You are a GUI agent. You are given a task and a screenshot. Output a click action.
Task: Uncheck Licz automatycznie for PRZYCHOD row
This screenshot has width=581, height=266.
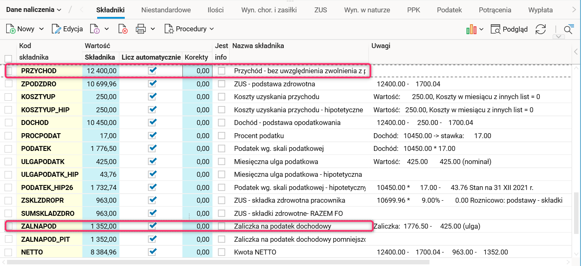(153, 71)
